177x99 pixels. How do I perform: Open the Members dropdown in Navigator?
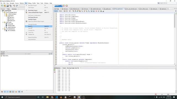click(13, 54)
